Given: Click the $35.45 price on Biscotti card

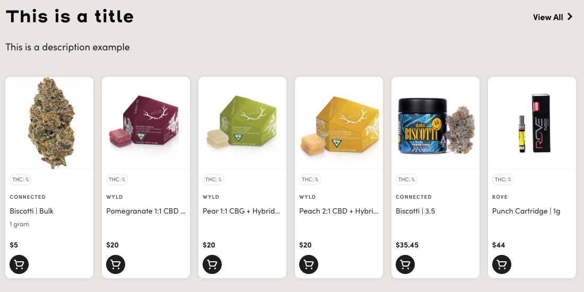Looking at the screenshot, I should coord(407,245).
